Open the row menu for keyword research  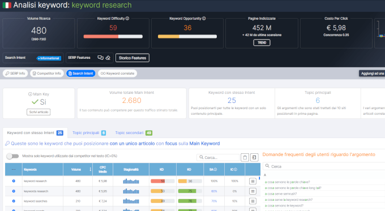(253, 182)
